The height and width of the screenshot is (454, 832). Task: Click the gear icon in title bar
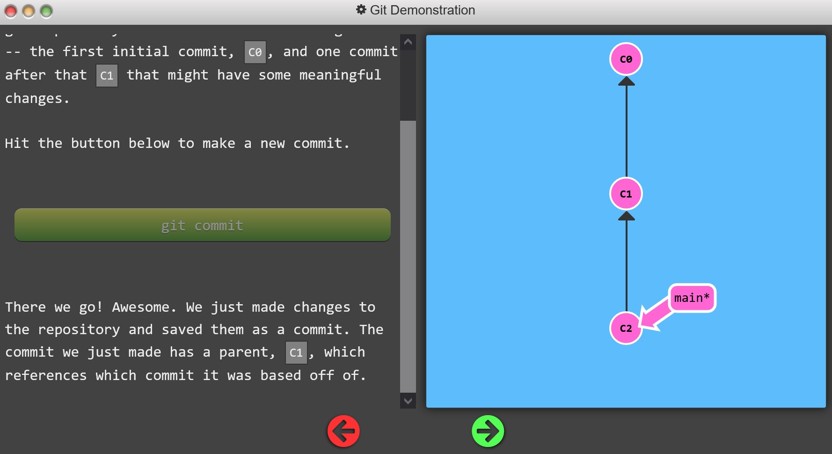coord(361,10)
